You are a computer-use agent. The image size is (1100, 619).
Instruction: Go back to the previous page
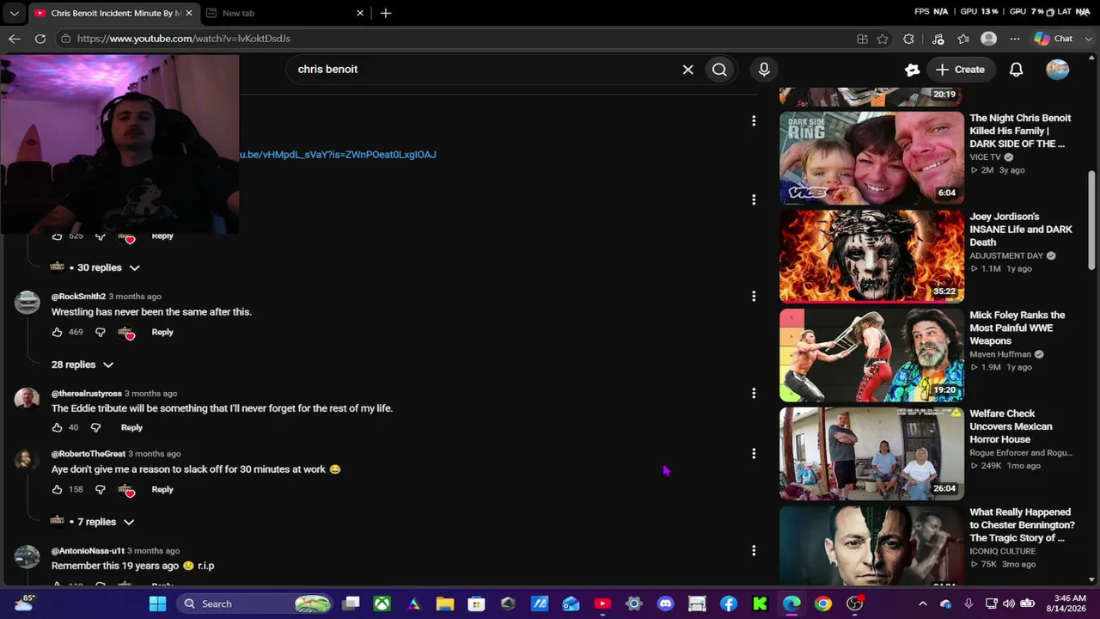(x=15, y=39)
